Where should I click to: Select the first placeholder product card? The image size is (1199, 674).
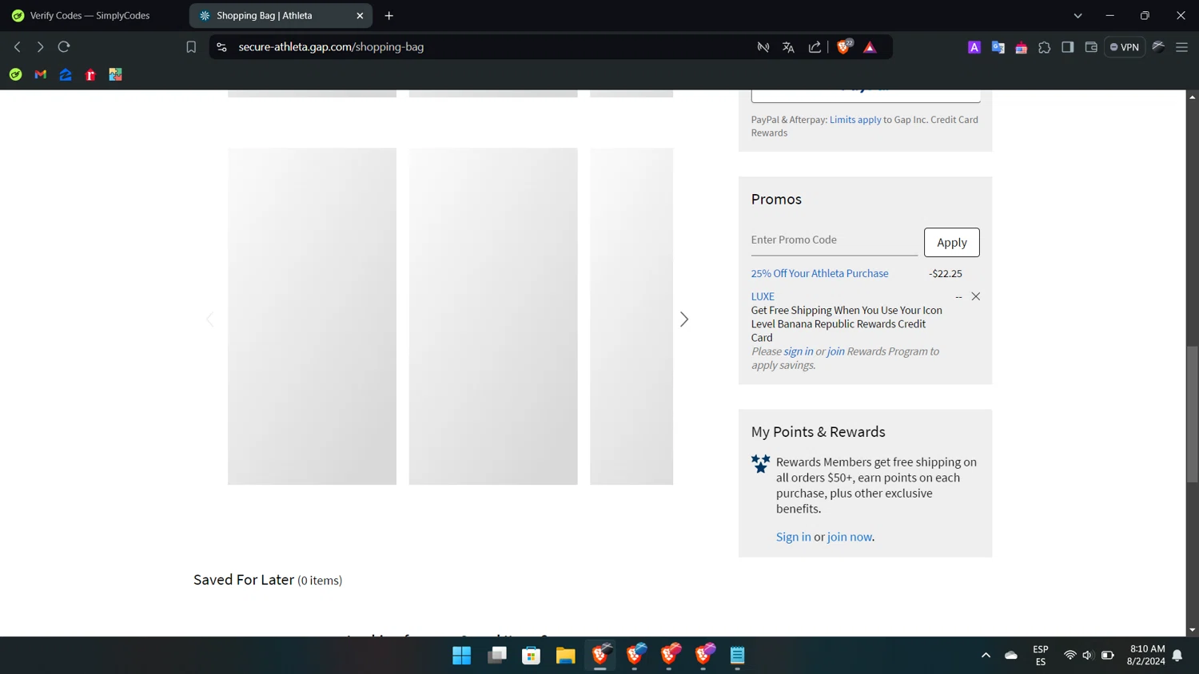pyautogui.click(x=312, y=316)
